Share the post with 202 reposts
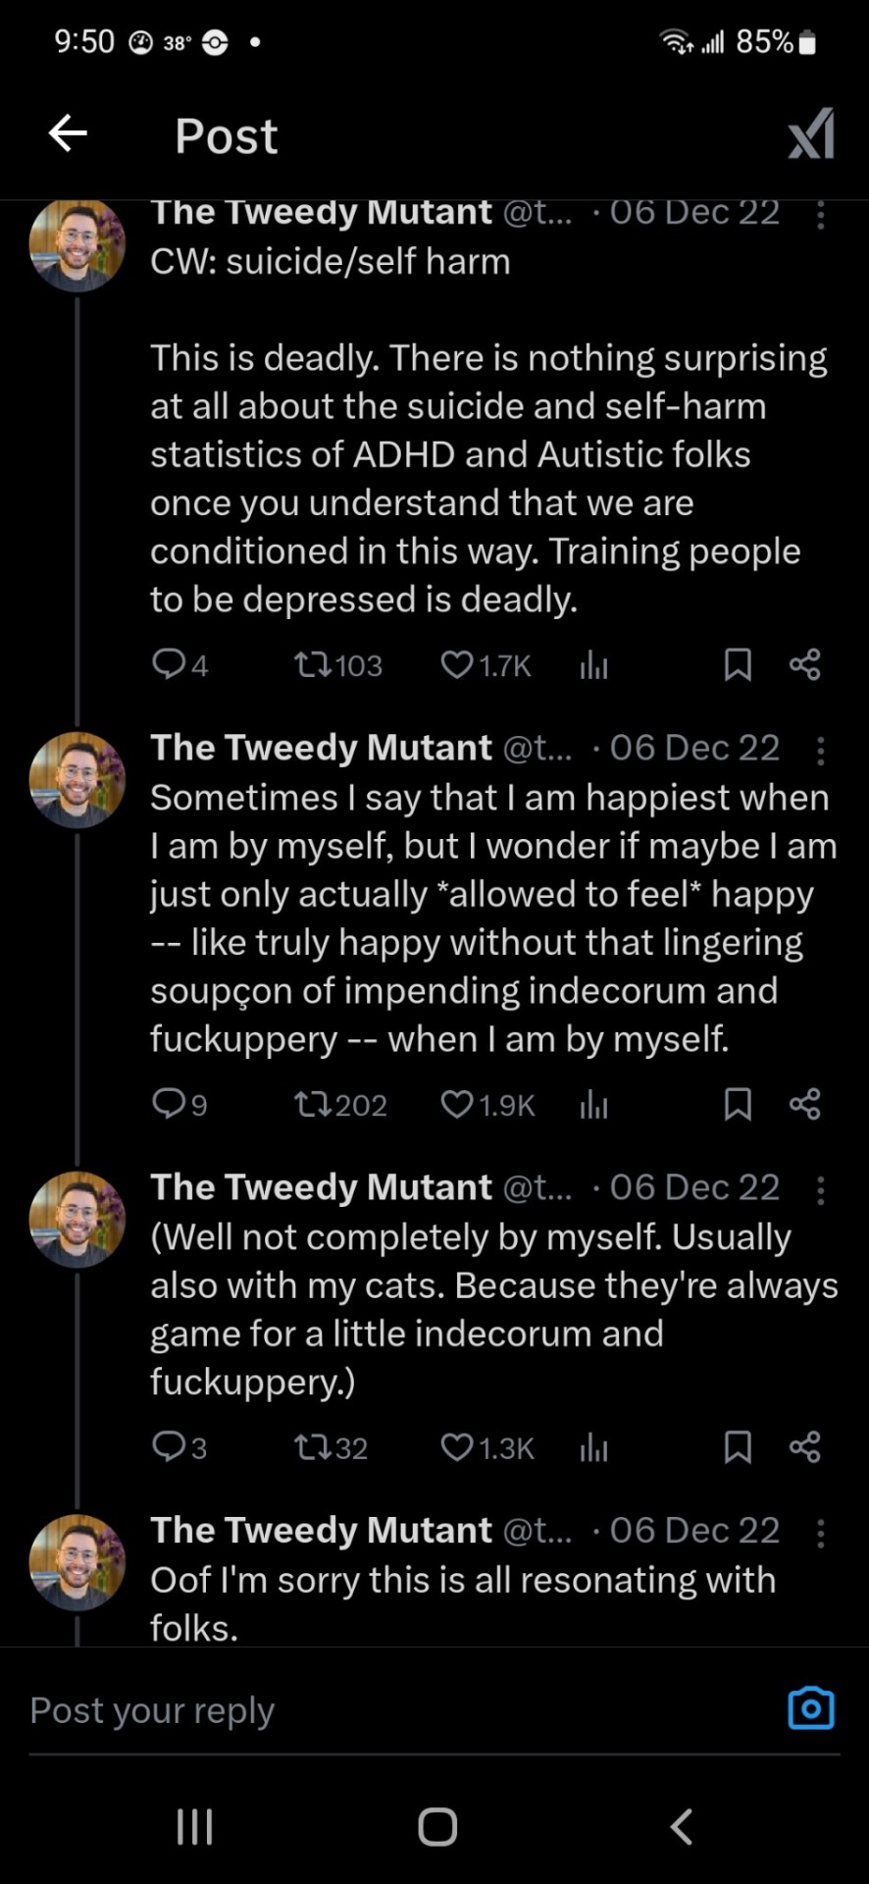869x1884 pixels. 804,1105
